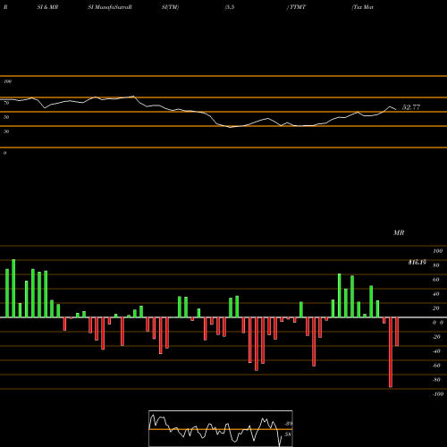The image size is (447, 447).
Task: Click the "TTMT" symbol text in header
Action: pos(298,7)
